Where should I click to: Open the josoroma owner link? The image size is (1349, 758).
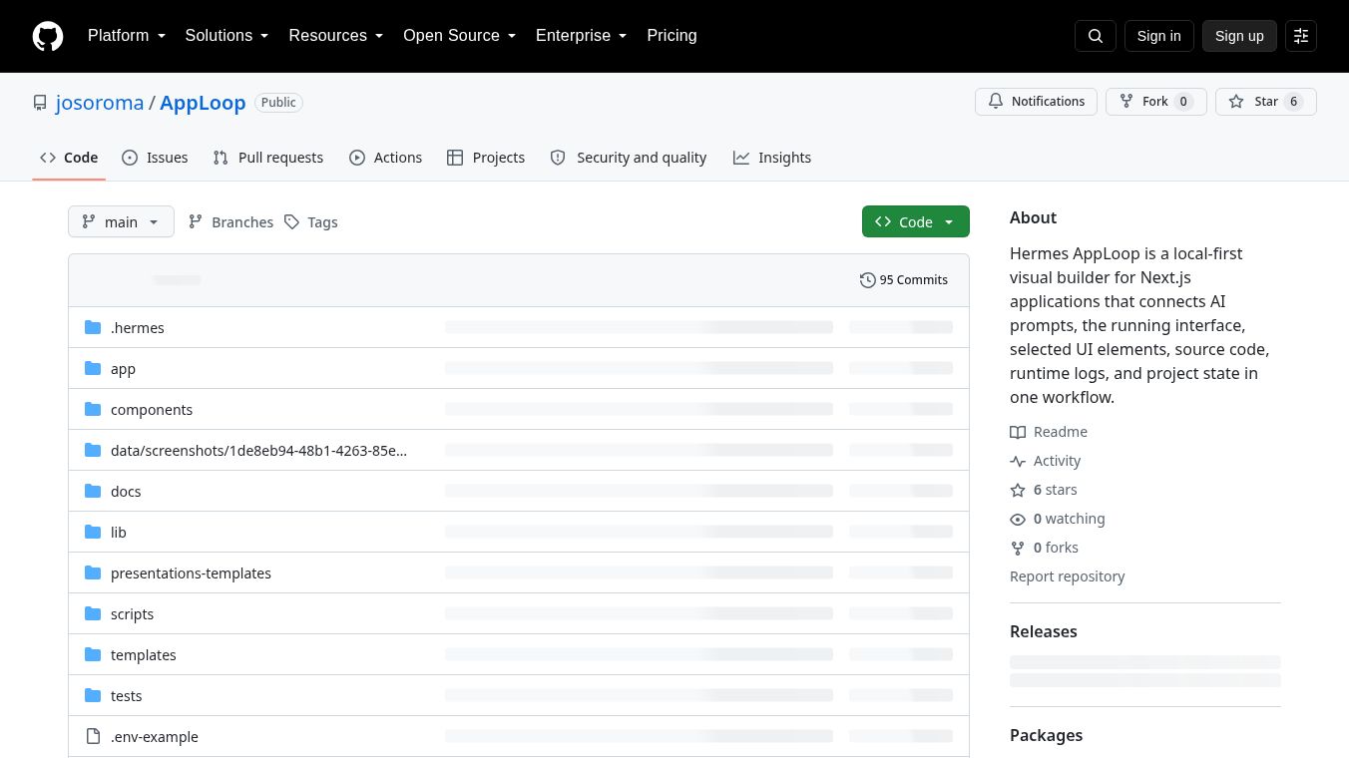coord(100,103)
